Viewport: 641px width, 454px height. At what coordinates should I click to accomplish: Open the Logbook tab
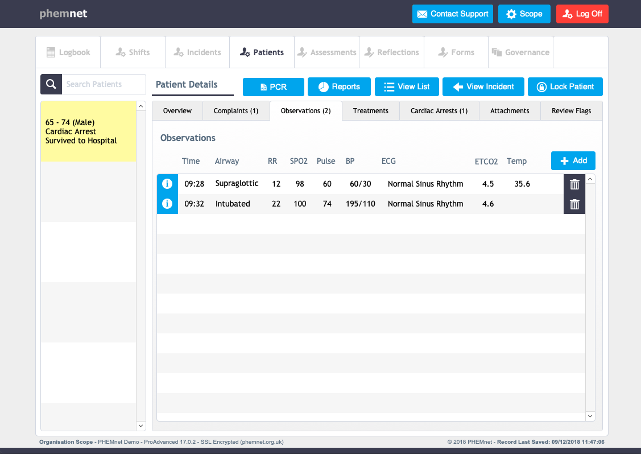coord(68,52)
